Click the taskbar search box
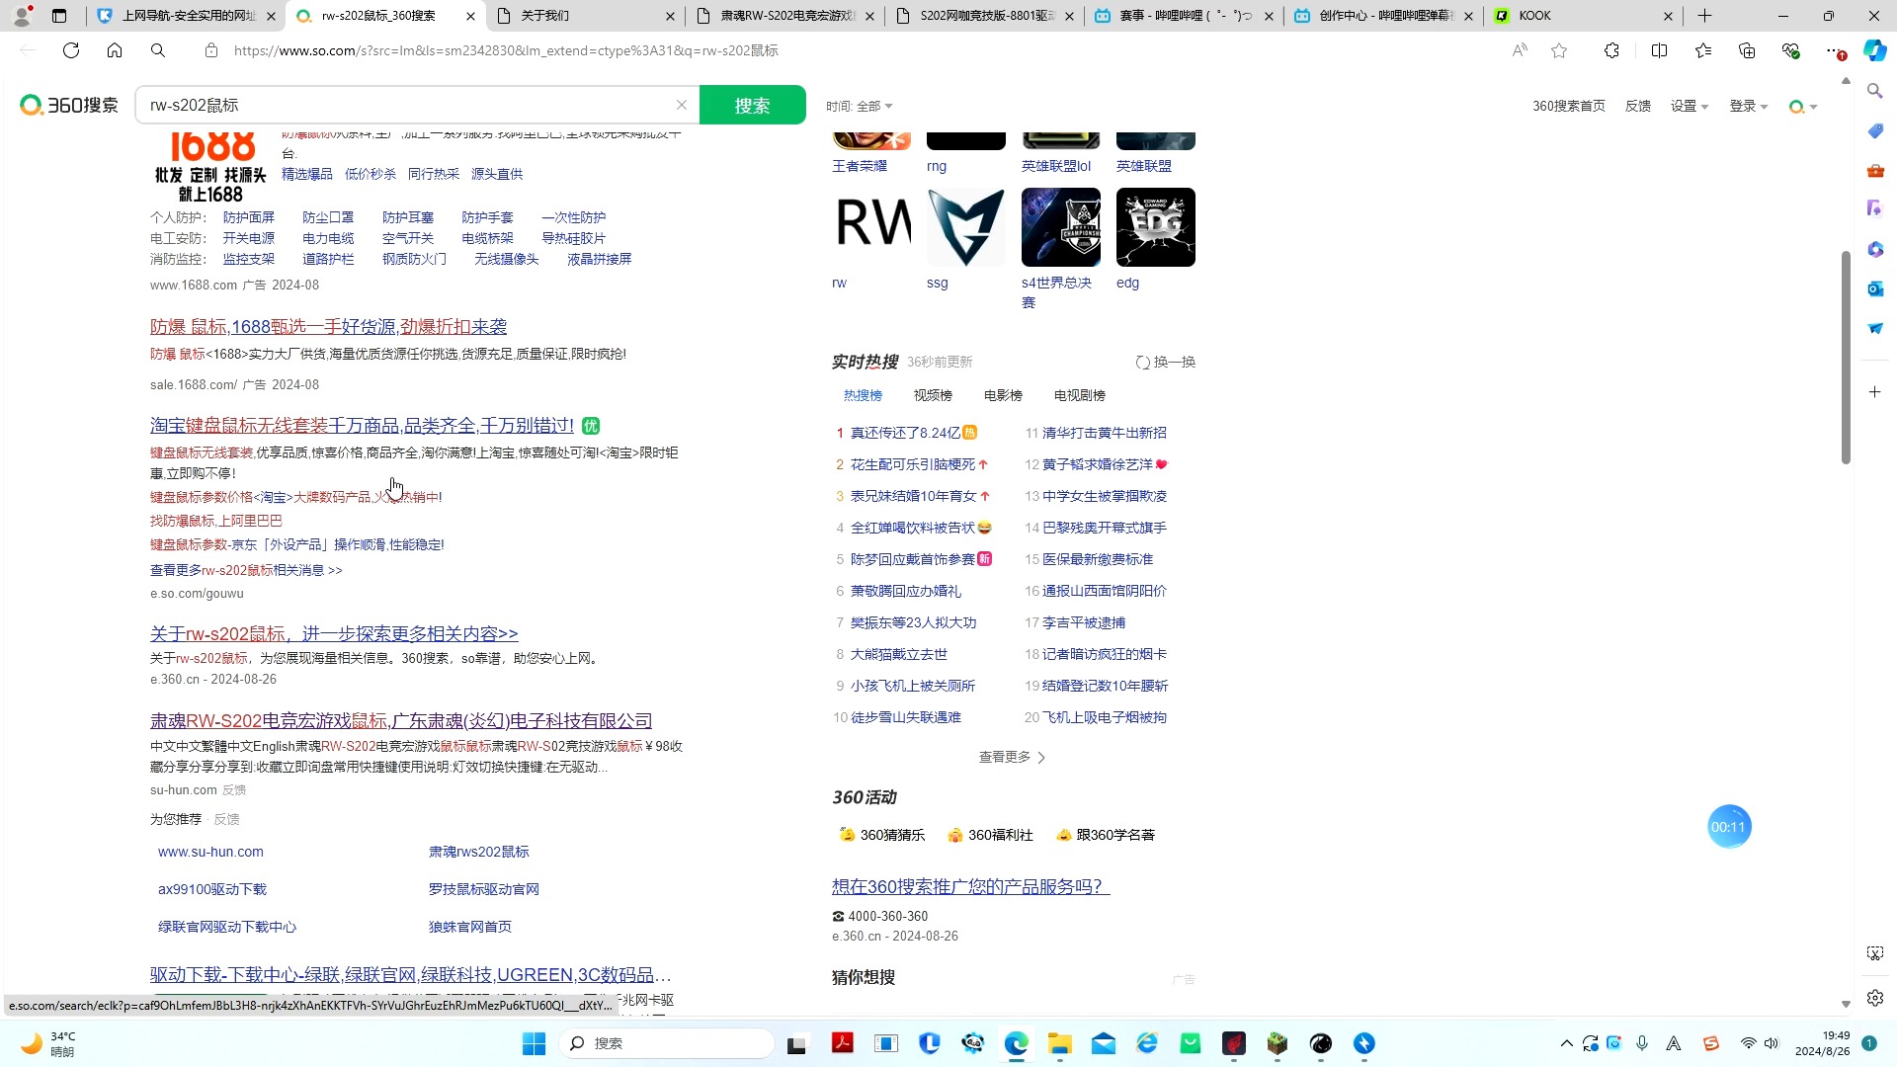This screenshot has height=1067, width=1897. tap(667, 1043)
